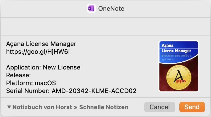This screenshot has height=117, width=211.
Task: Cancel sending the note
Action: [160, 107]
